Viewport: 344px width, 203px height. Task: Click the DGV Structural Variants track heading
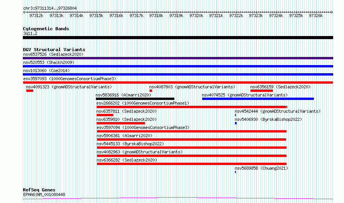(54, 50)
